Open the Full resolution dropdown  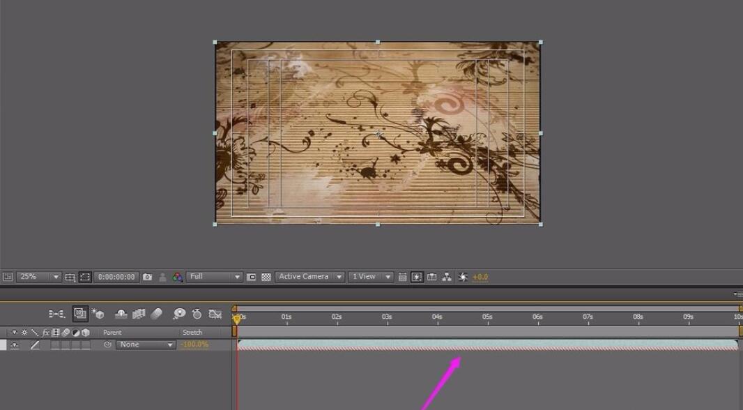[x=215, y=277]
